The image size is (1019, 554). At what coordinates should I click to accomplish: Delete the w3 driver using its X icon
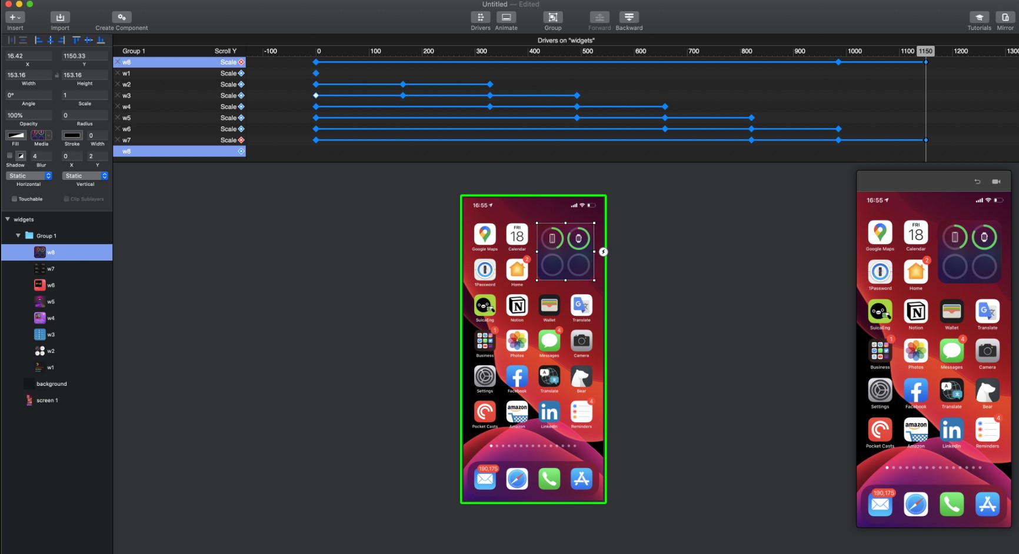pyautogui.click(x=118, y=95)
